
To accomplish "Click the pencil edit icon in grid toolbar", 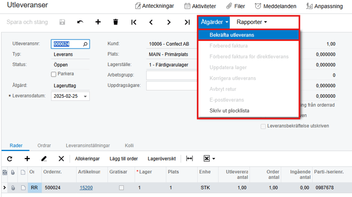I will [x=44, y=159].
